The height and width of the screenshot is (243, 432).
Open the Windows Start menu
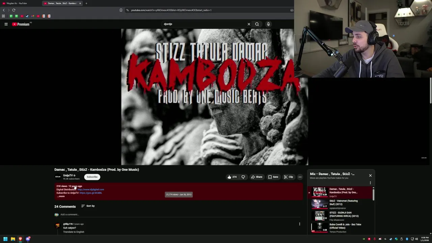pyautogui.click(x=5, y=239)
